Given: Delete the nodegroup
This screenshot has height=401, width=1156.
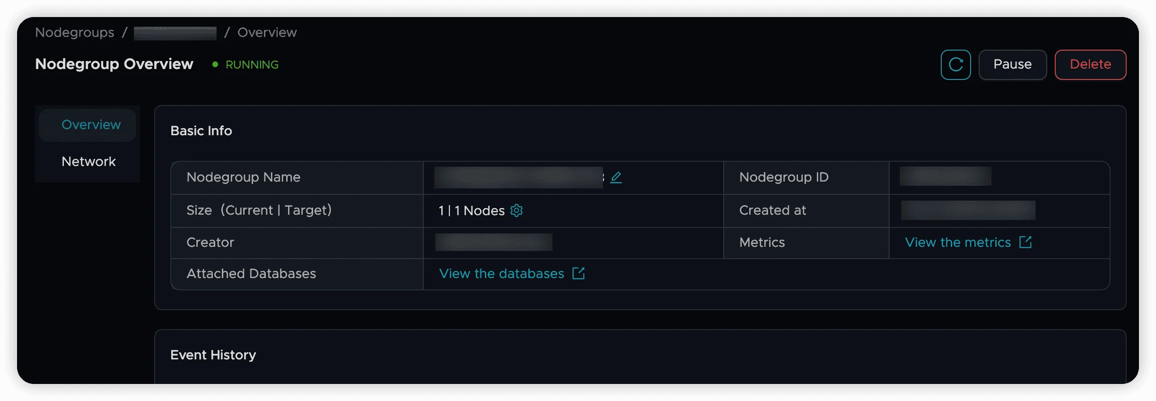Looking at the screenshot, I should tap(1090, 65).
